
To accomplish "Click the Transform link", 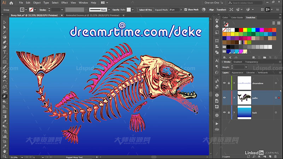I will coord(221,10).
